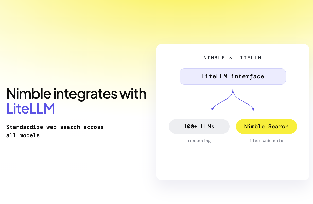Select the 100+ LLMs pill
This screenshot has width=313, height=204.
pos(199,126)
